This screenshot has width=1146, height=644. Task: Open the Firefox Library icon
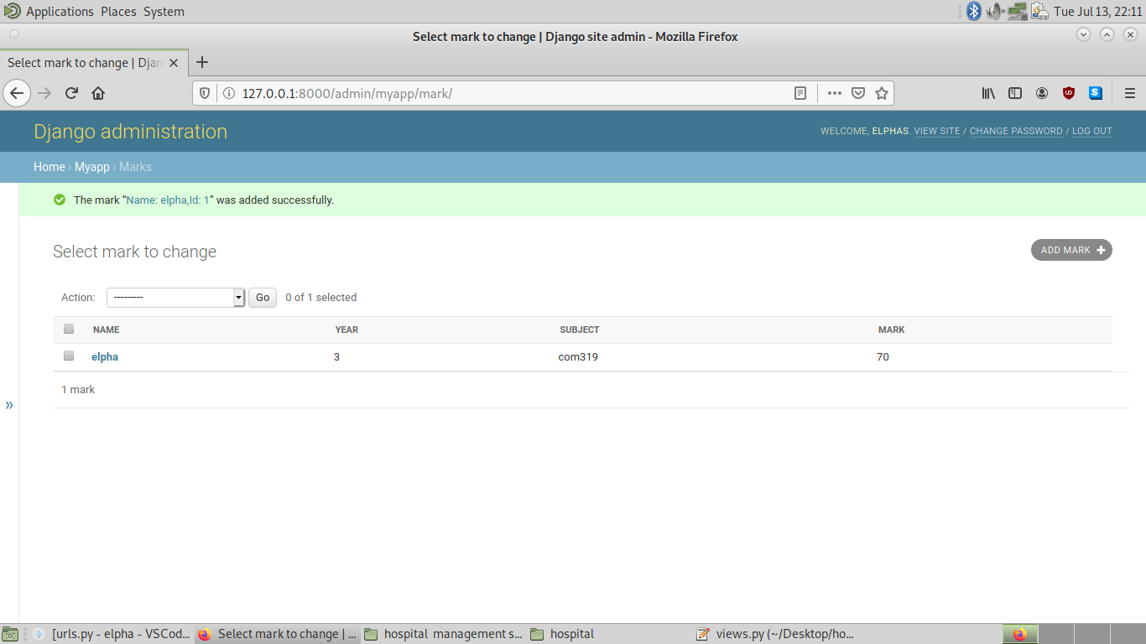click(x=987, y=93)
